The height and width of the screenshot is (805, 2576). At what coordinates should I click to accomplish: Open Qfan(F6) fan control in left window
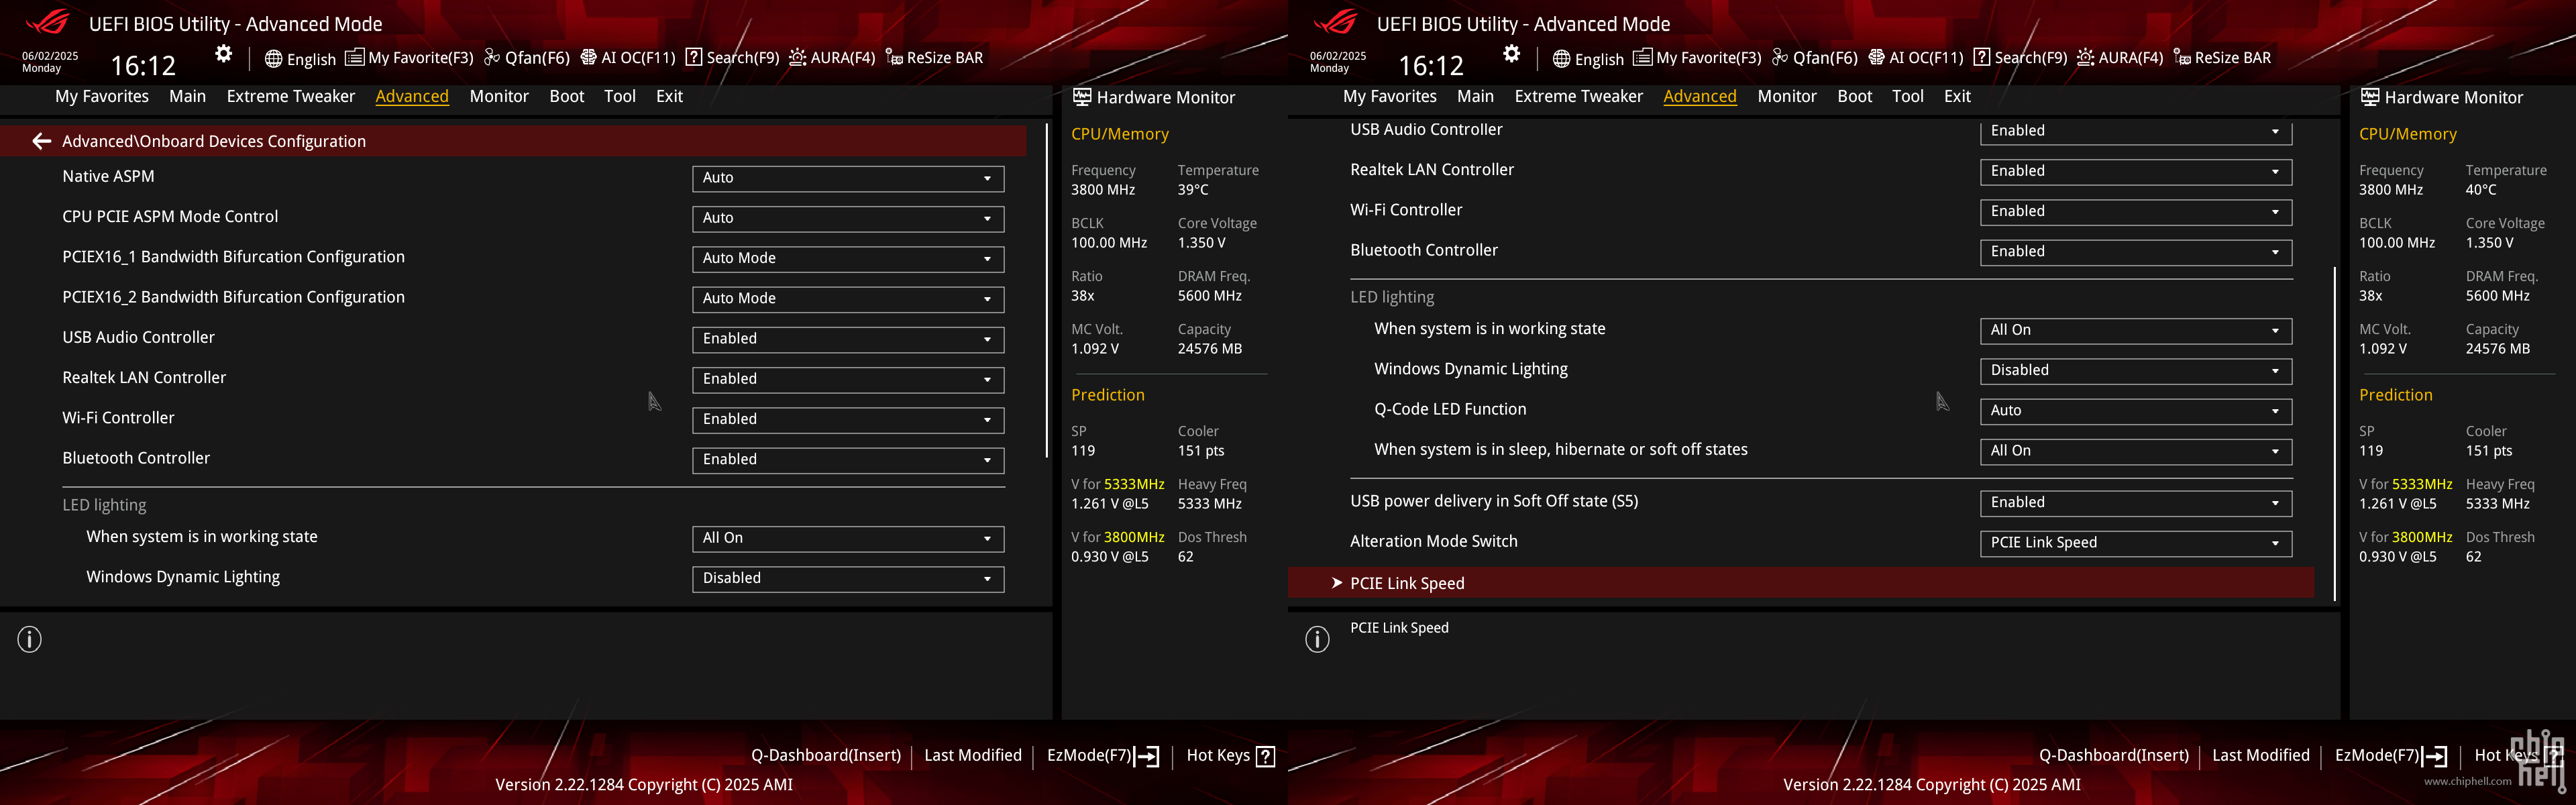[x=527, y=58]
